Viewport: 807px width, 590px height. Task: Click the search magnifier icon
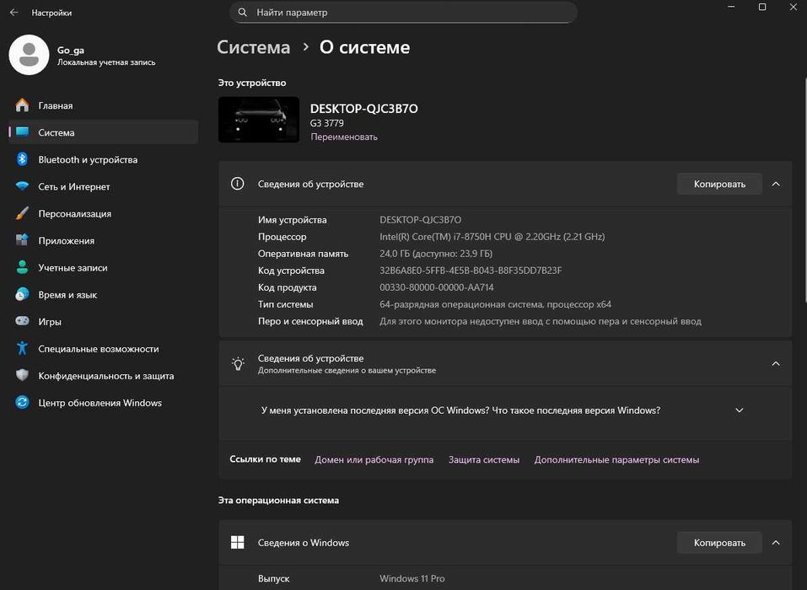[x=242, y=13]
